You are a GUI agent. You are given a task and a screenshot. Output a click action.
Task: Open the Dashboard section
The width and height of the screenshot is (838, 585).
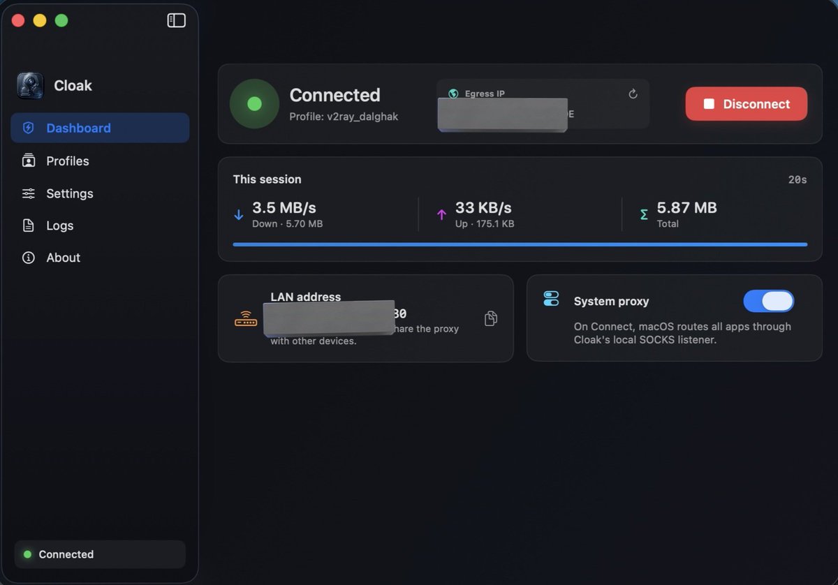(100, 128)
